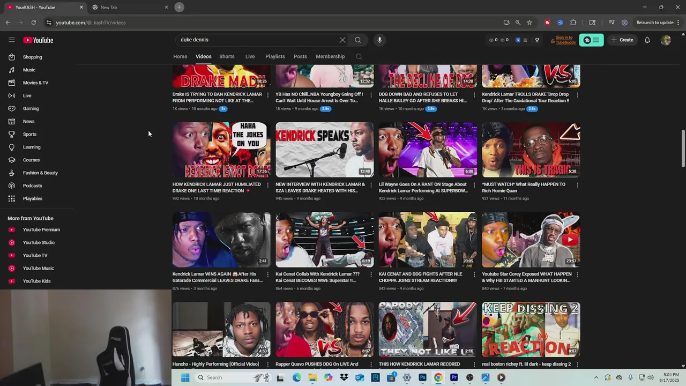Reload the page
The height and width of the screenshot is (386, 686).
coord(33,23)
